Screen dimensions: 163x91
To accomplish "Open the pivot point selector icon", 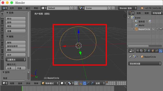I will pyautogui.click(x=70, y=83).
